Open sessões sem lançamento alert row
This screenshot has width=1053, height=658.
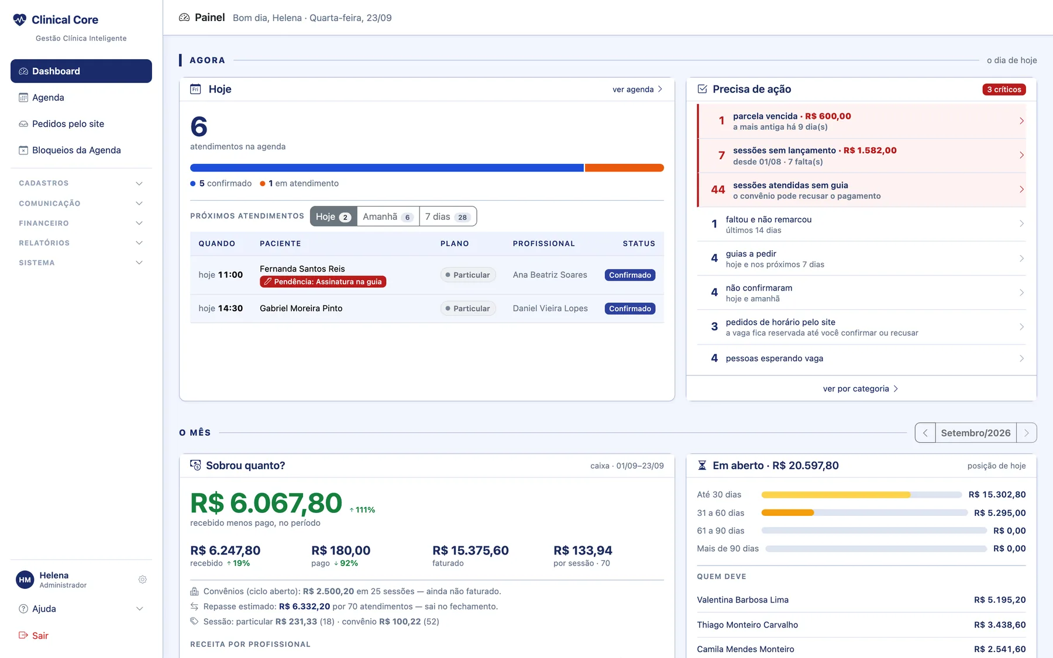click(861, 156)
